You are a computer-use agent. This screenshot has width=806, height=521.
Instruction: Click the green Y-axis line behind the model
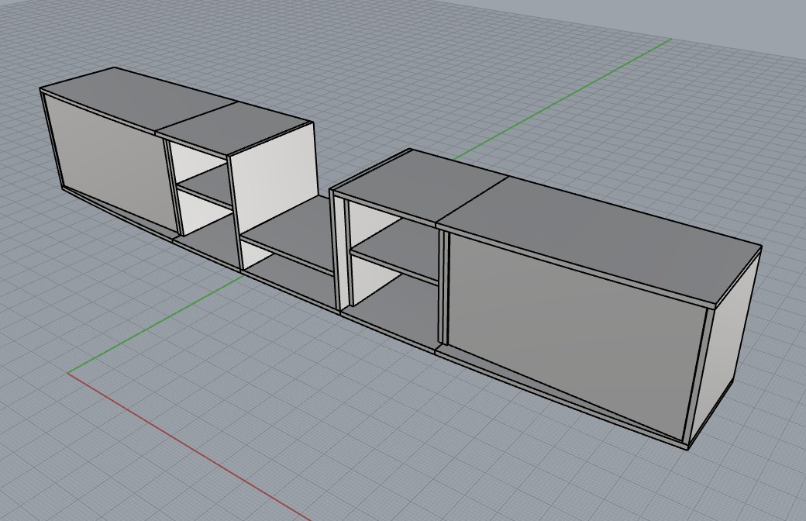tap(563, 98)
